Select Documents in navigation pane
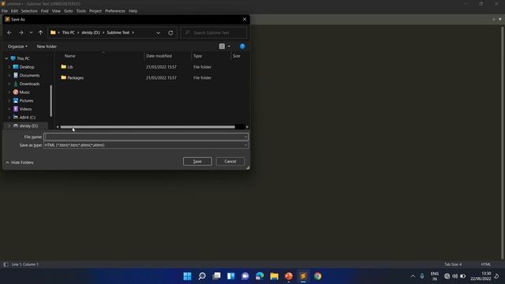The width and height of the screenshot is (505, 284). click(x=29, y=76)
